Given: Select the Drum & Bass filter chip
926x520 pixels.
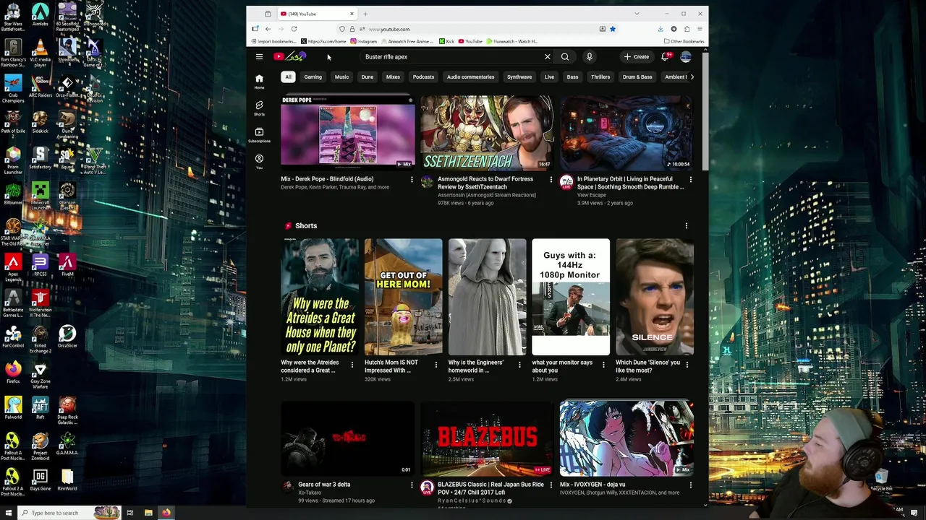Looking at the screenshot, I should click(637, 77).
